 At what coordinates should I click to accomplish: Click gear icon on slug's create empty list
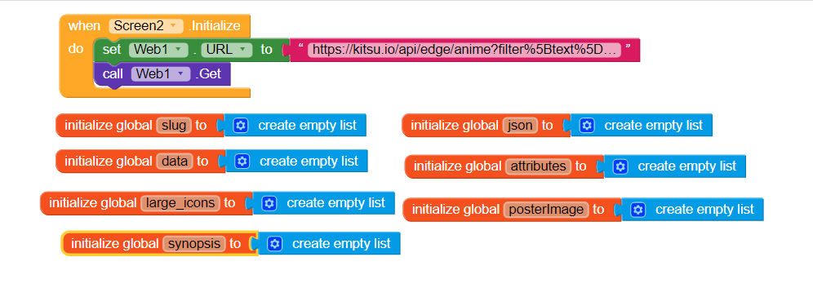pyautogui.click(x=241, y=125)
